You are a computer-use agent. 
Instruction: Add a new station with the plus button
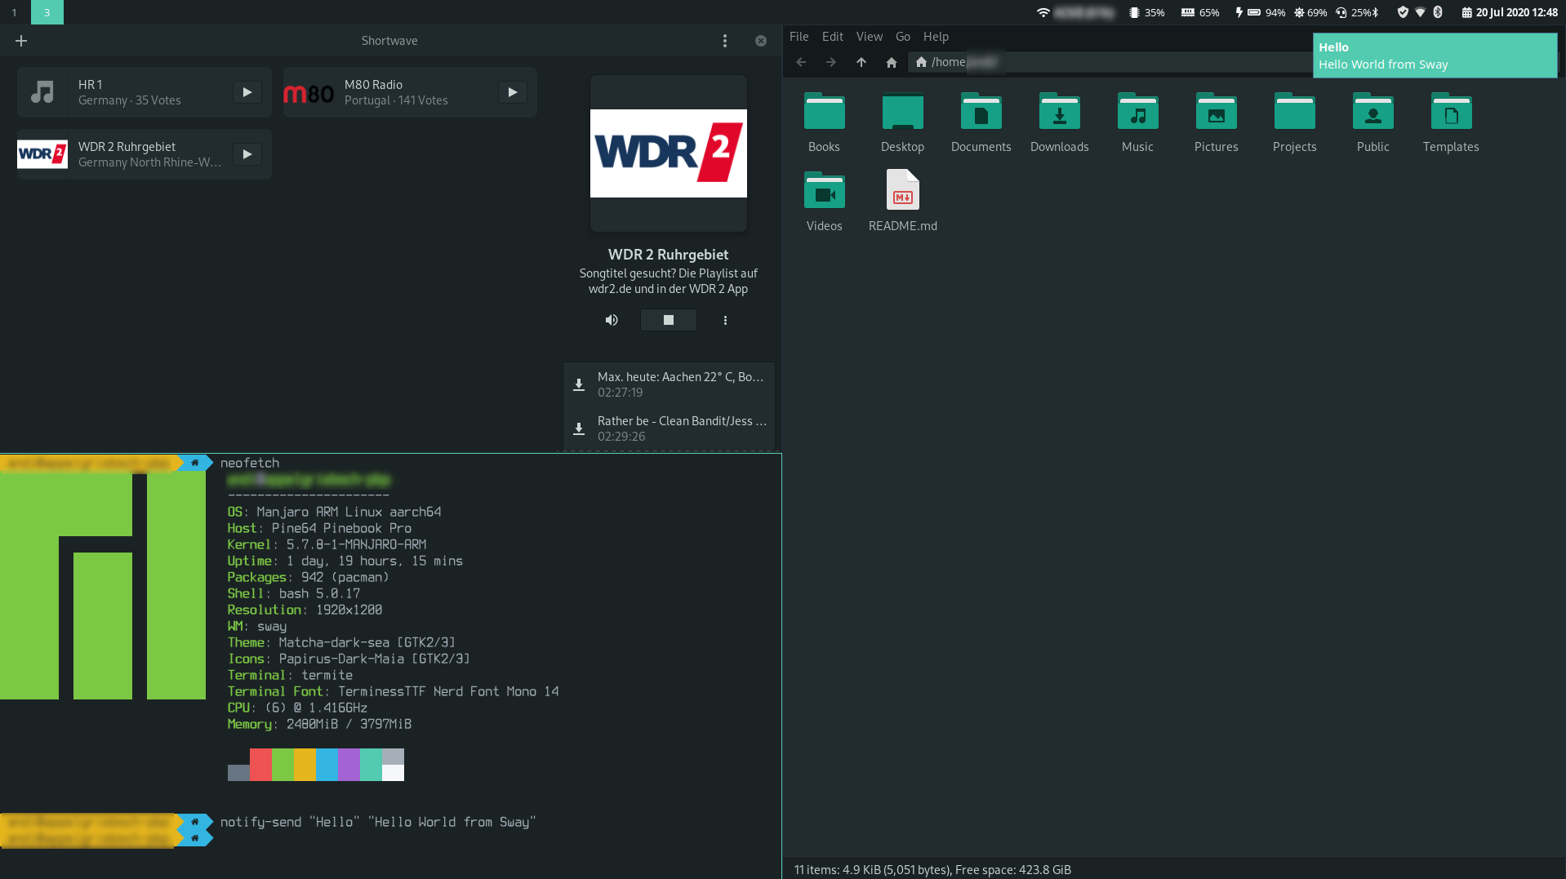point(21,41)
